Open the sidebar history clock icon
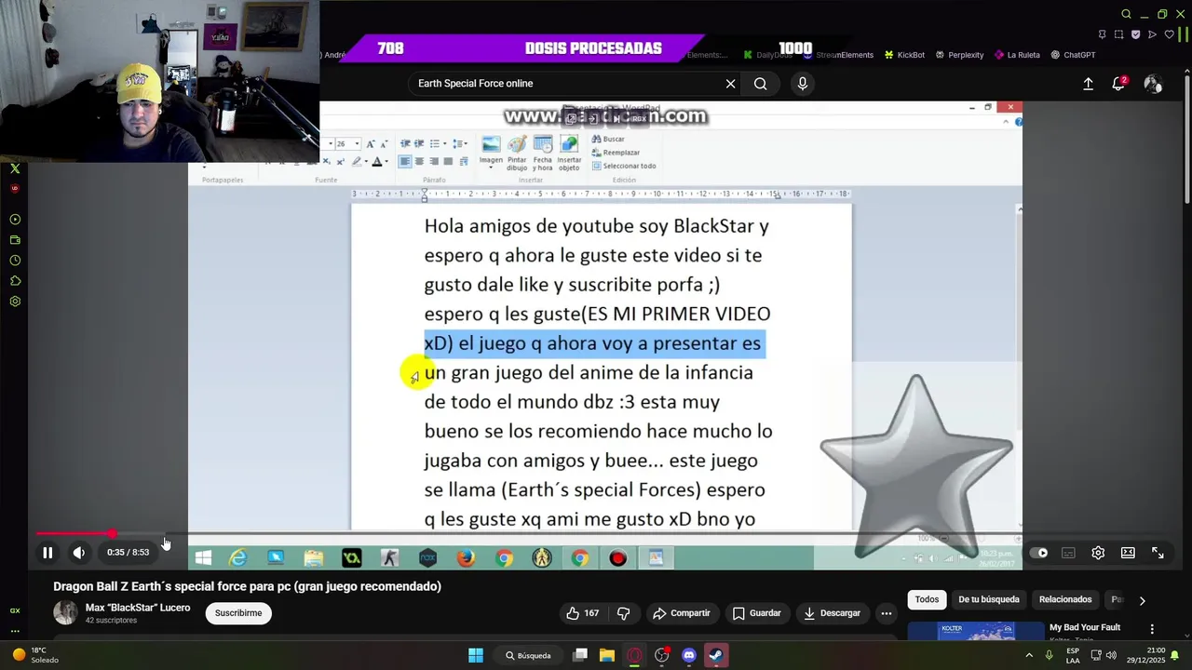 pos(15,261)
